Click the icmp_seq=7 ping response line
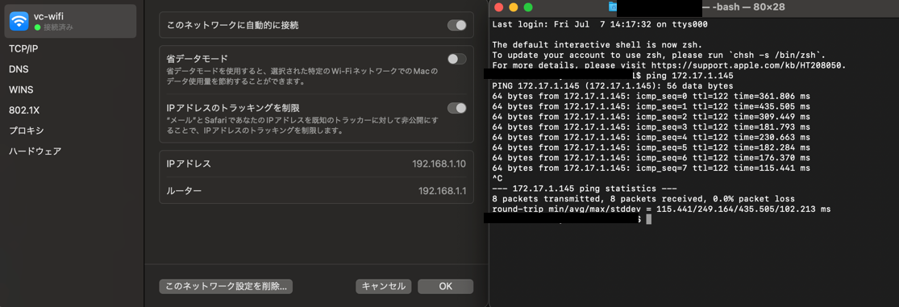Image resolution: width=899 pixels, height=307 pixels. point(651,168)
